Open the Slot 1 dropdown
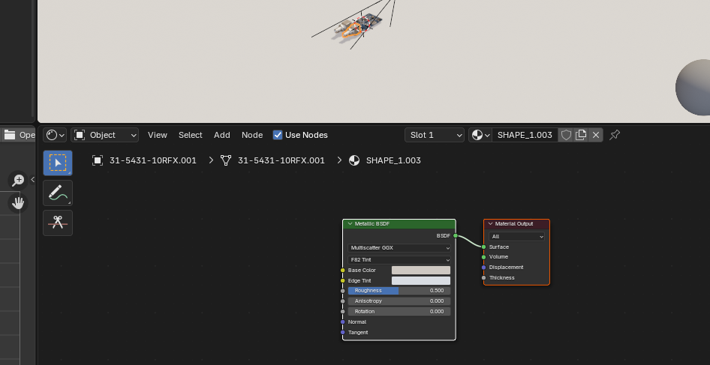The image size is (710, 365). 435,135
